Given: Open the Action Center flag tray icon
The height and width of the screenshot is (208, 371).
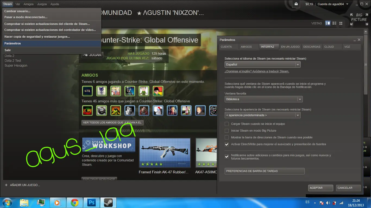Looking at the screenshot, I should coord(321,203).
